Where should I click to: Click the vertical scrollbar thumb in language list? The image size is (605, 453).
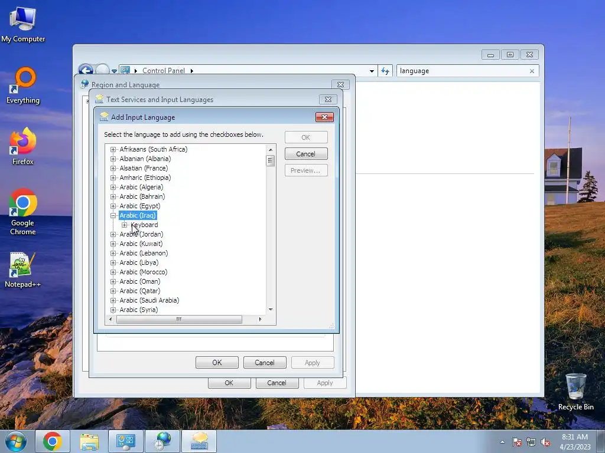[x=271, y=160]
